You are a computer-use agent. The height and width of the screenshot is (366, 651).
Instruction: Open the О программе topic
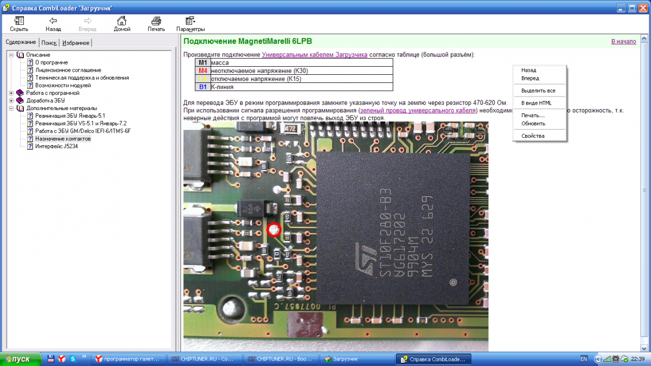coord(52,62)
